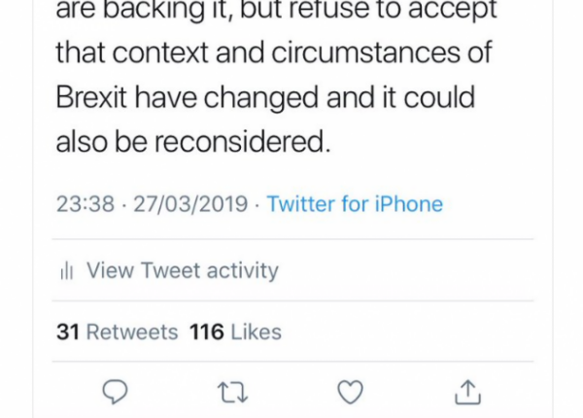Click the 23:38 timestamp

click(86, 204)
